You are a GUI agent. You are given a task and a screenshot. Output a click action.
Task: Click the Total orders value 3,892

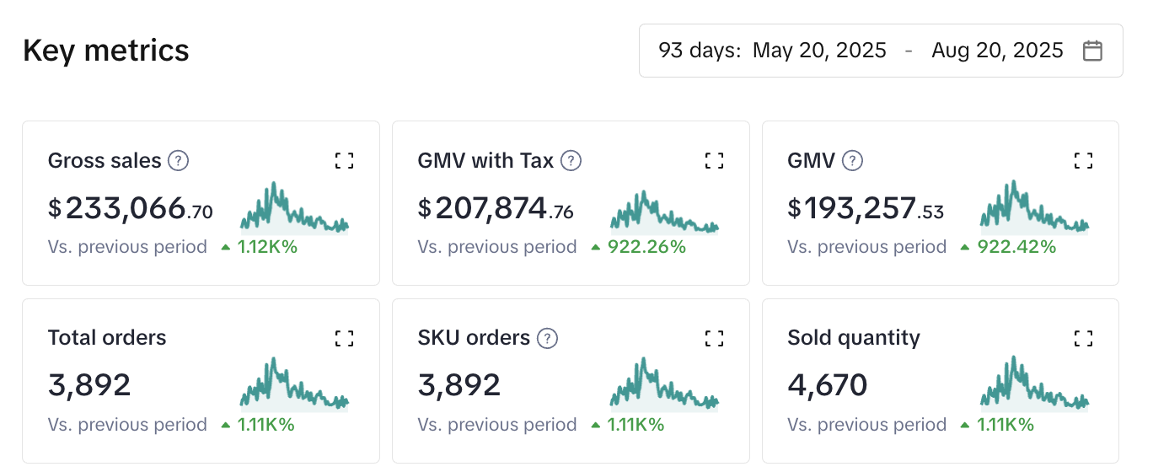point(89,385)
